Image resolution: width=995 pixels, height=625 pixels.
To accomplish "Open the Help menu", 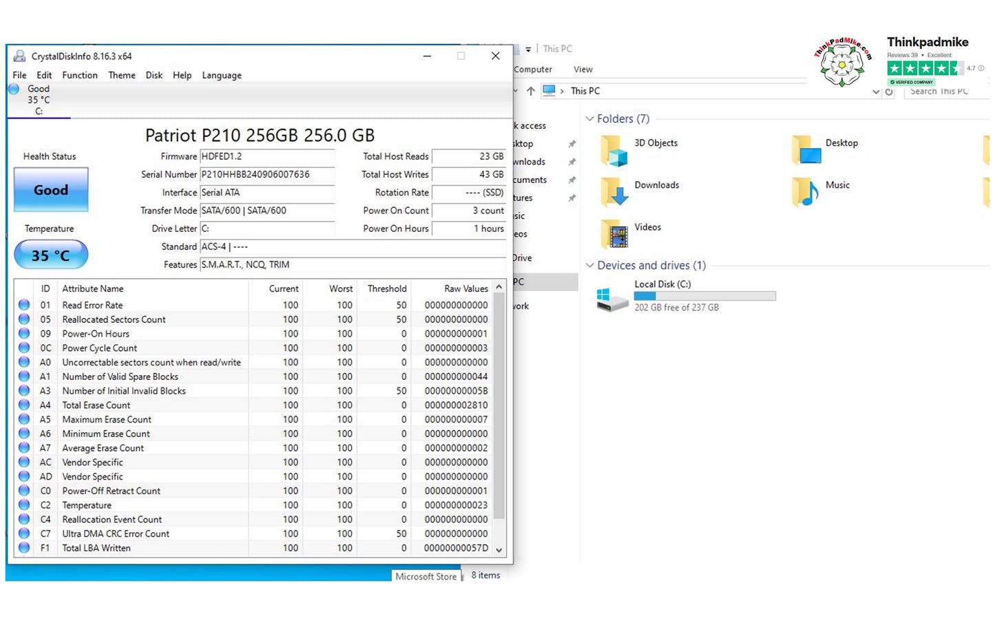I will [x=182, y=75].
